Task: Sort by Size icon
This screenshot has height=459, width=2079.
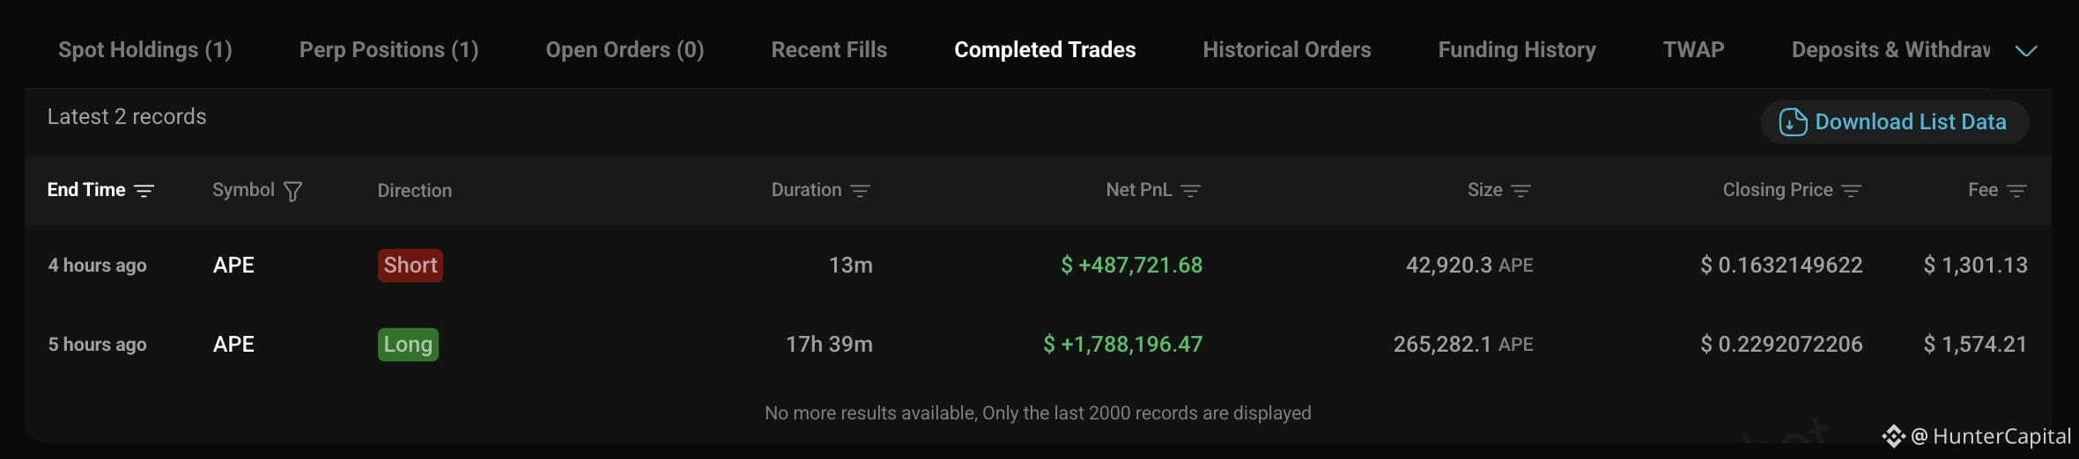Action: click(x=1520, y=191)
